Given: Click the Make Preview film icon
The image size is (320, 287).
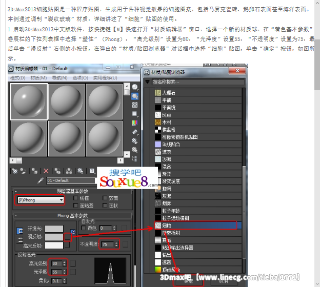Looking at the screenshot, I should [x=135, y=132].
